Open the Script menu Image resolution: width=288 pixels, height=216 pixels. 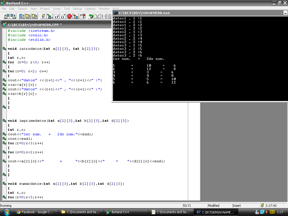coord(57,9)
